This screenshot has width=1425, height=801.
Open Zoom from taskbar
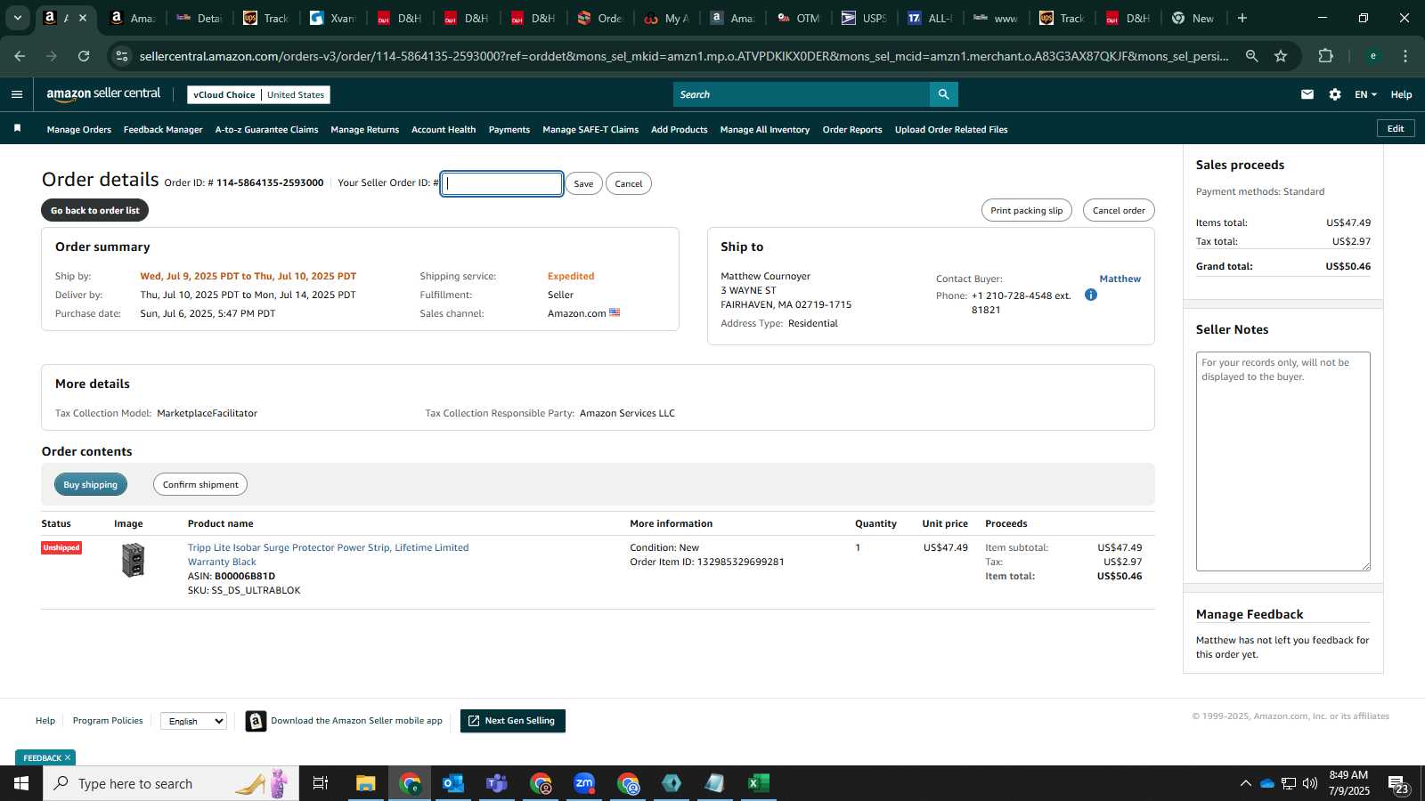pyautogui.click(x=584, y=783)
